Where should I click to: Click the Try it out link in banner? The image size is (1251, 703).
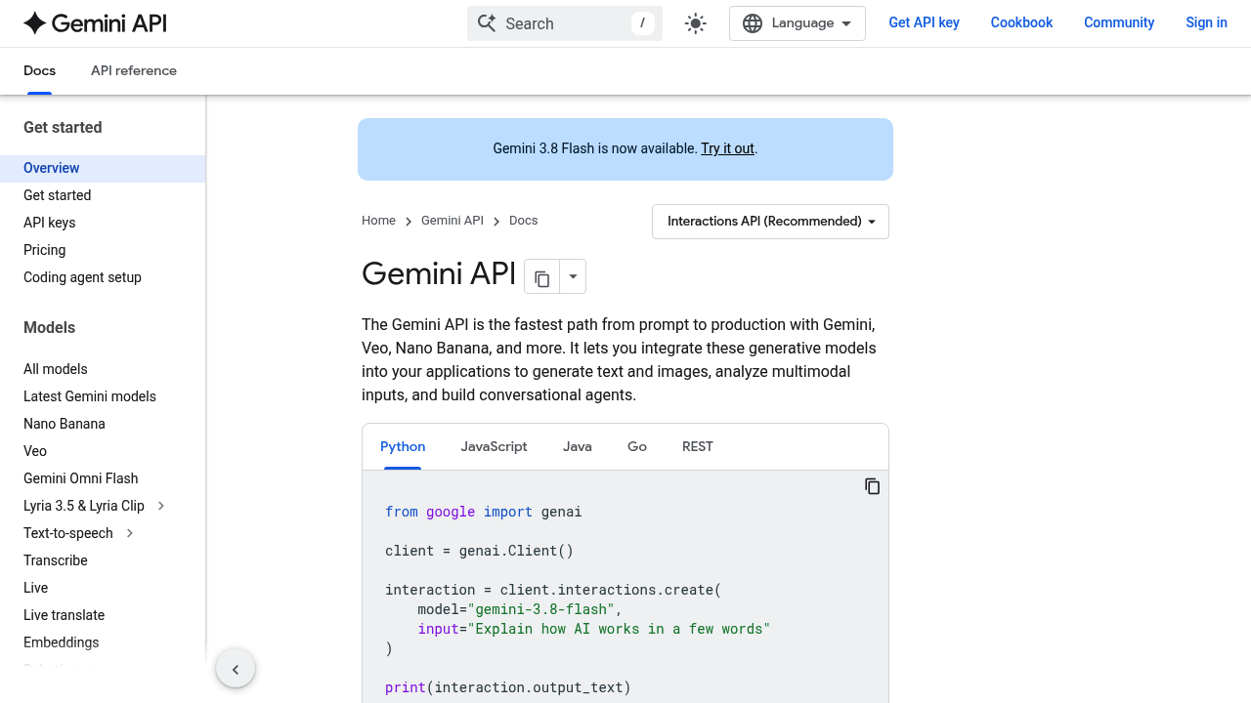click(727, 148)
